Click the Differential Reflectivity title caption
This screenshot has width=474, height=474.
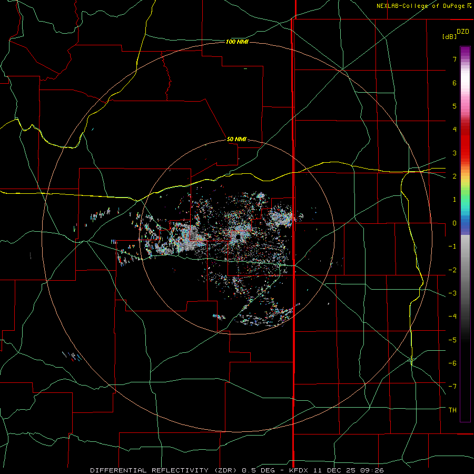(237, 470)
